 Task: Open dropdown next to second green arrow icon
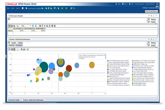[68, 8]
